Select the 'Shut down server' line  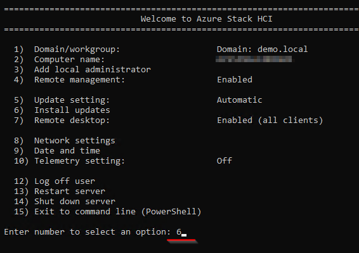click(65, 202)
